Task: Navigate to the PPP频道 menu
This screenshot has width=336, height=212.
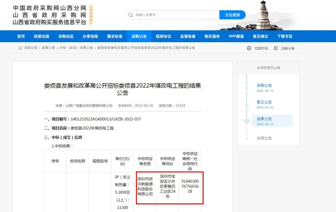Action: pyautogui.click(x=236, y=36)
